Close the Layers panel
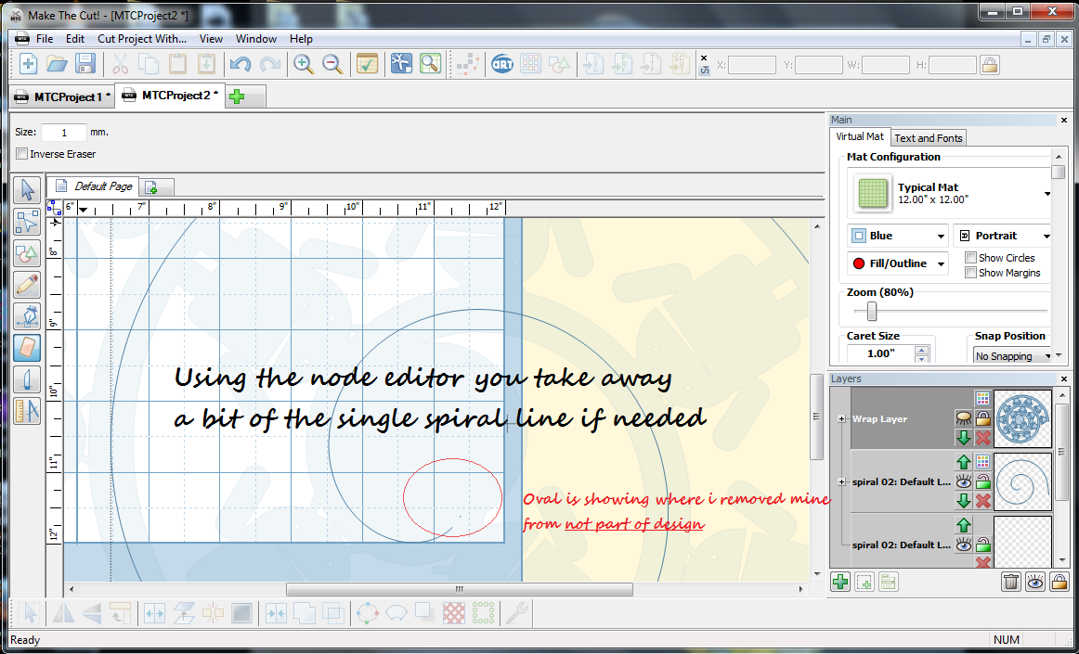 [1064, 378]
